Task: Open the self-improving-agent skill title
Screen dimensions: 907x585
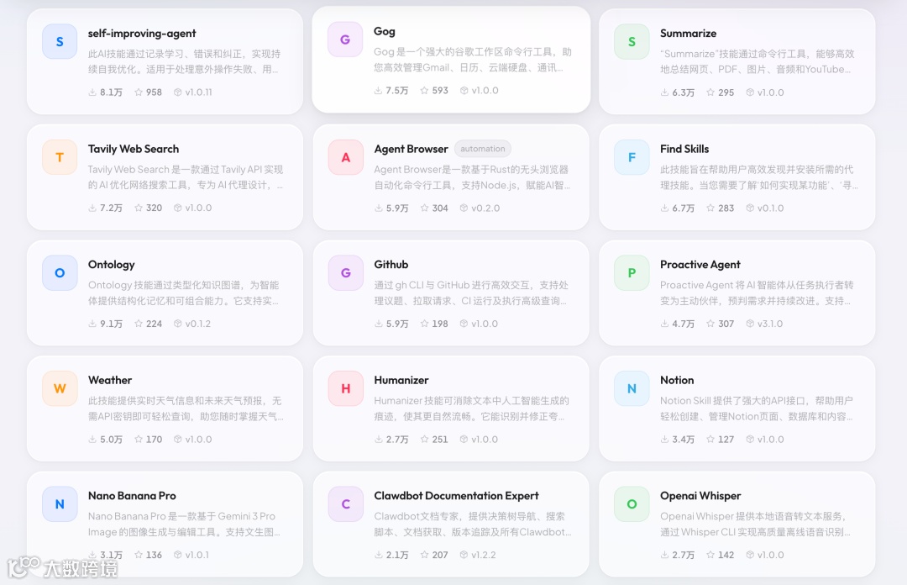Action: tap(142, 33)
